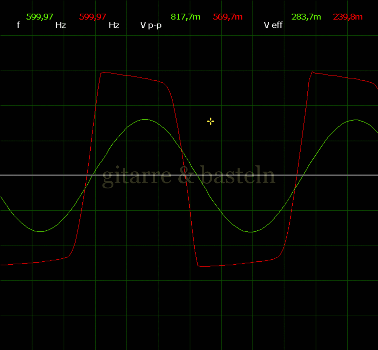Click the green V p-p value 817,7m

tap(185, 17)
